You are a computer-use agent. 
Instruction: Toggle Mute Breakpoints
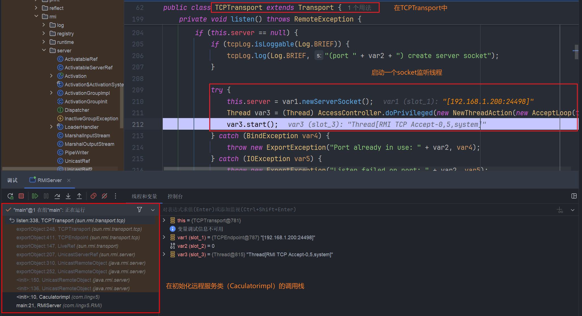pos(104,196)
